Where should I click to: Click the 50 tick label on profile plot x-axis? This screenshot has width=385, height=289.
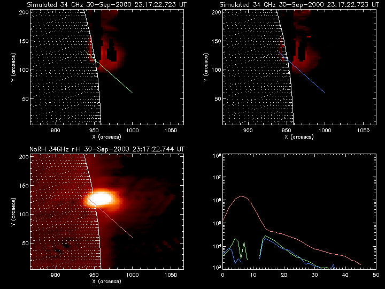click(375, 274)
